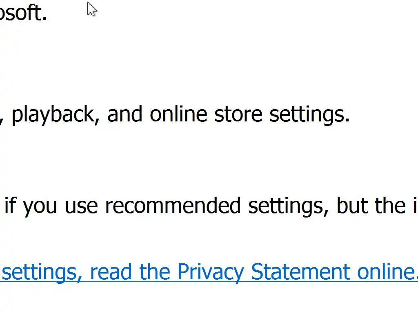
Task: Click the words 'if you use'
Action: [51, 206]
